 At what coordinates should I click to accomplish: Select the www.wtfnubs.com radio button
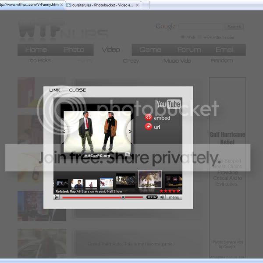(199, 37)
